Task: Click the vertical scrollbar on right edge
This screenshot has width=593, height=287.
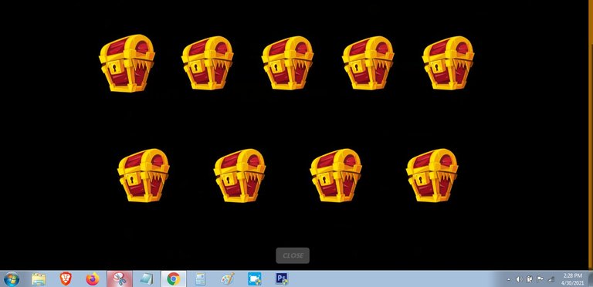Action: (x=591, y=135)
